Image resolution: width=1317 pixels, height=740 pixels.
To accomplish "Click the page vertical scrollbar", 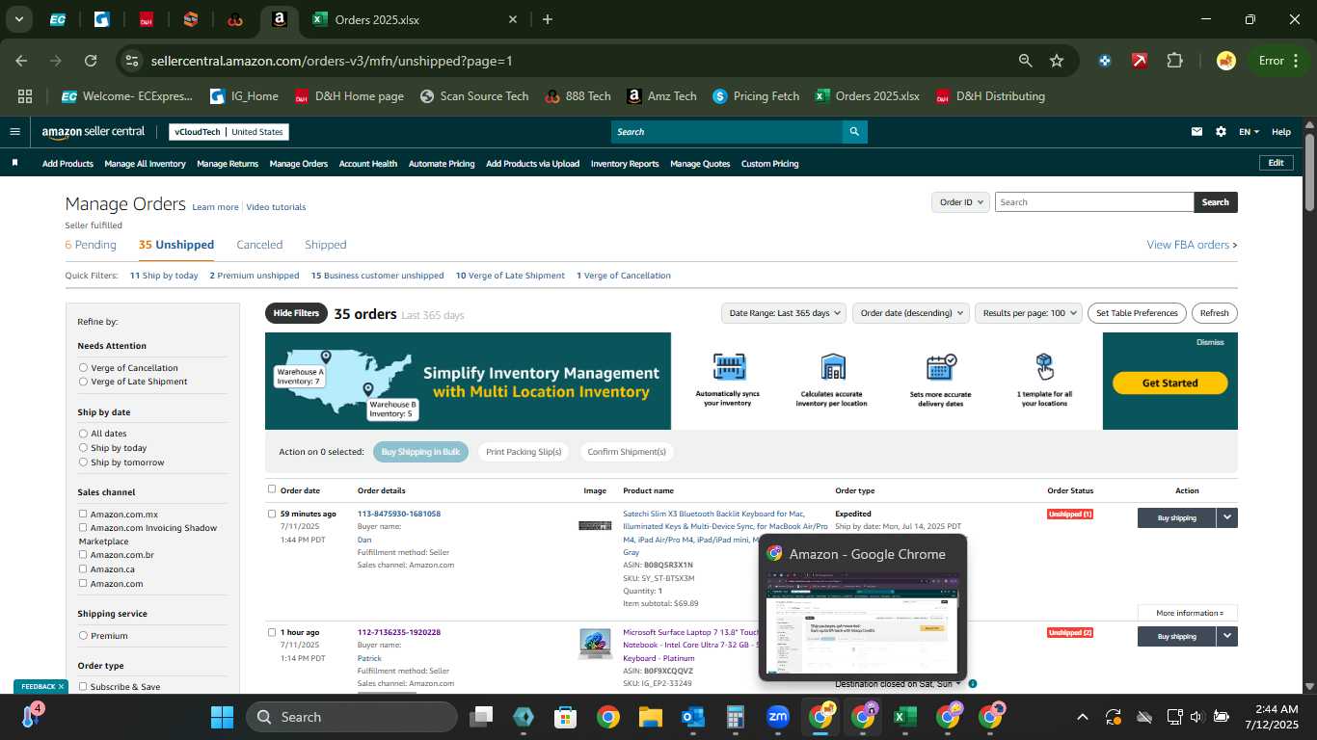I will point(1309,172).
